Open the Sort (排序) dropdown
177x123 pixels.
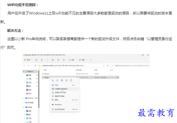72,60
